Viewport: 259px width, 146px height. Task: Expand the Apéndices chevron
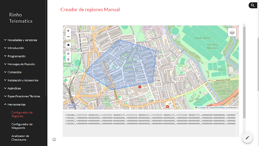pyautogui.click(x=5, y=88)
